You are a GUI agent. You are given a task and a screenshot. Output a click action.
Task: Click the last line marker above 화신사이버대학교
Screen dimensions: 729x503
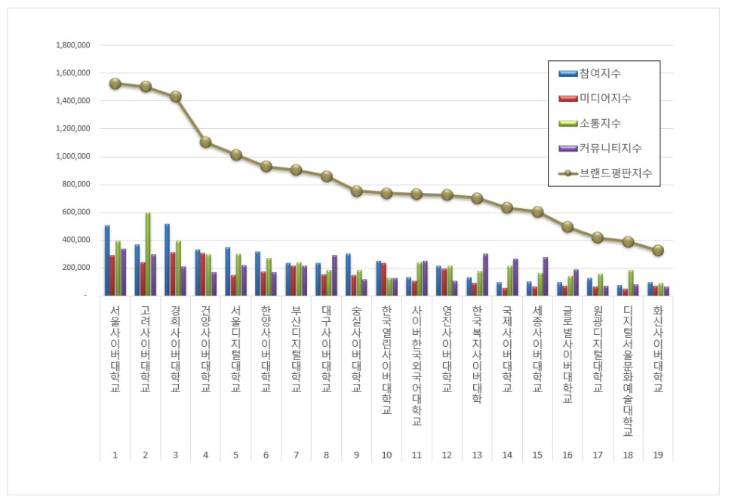click(658, 250)
